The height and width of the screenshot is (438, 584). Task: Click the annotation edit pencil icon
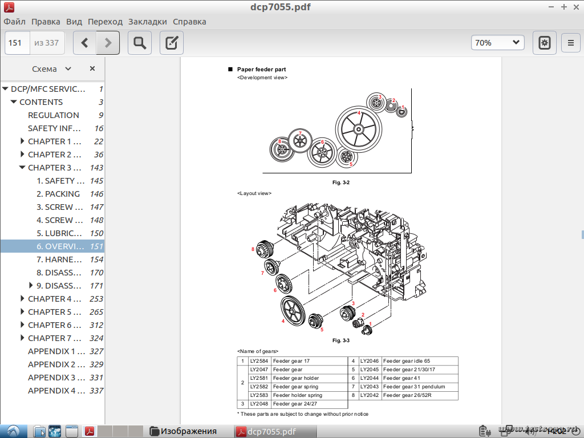click(x=171, y=43)
